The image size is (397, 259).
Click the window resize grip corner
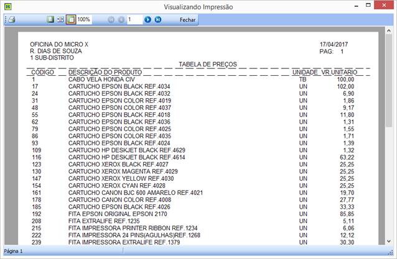(392, 255)
